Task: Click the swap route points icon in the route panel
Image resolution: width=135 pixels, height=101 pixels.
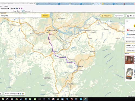Action: tap(127, 21)
